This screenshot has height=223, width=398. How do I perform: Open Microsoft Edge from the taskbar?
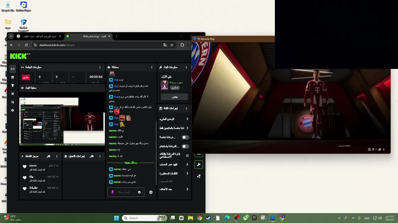(227, 218)
